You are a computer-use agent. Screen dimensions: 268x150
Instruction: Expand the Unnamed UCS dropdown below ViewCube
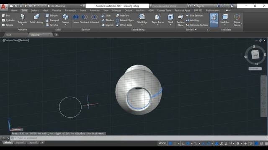(x=255, y=68)
